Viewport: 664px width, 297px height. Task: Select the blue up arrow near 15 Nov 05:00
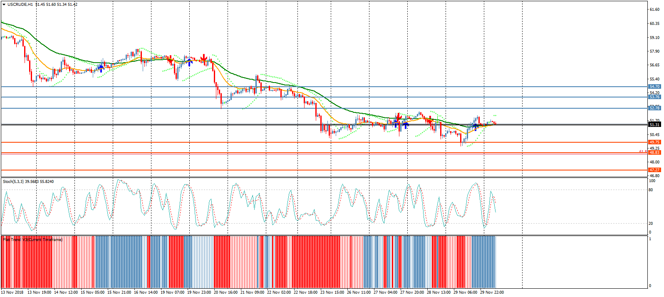tap(101, 68)
